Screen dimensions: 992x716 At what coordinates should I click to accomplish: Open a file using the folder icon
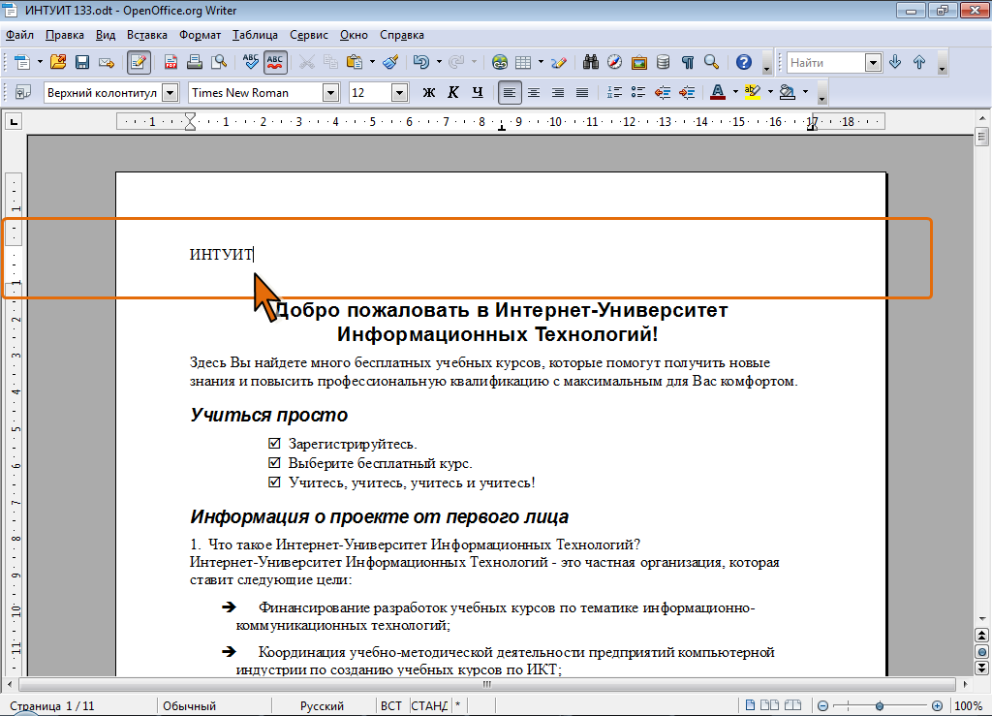click(x=58, y=62)
